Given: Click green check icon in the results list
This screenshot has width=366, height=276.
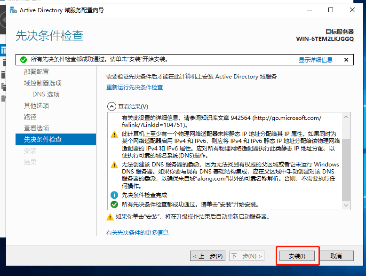Looking at the screenshot, I should pos(114,205).
